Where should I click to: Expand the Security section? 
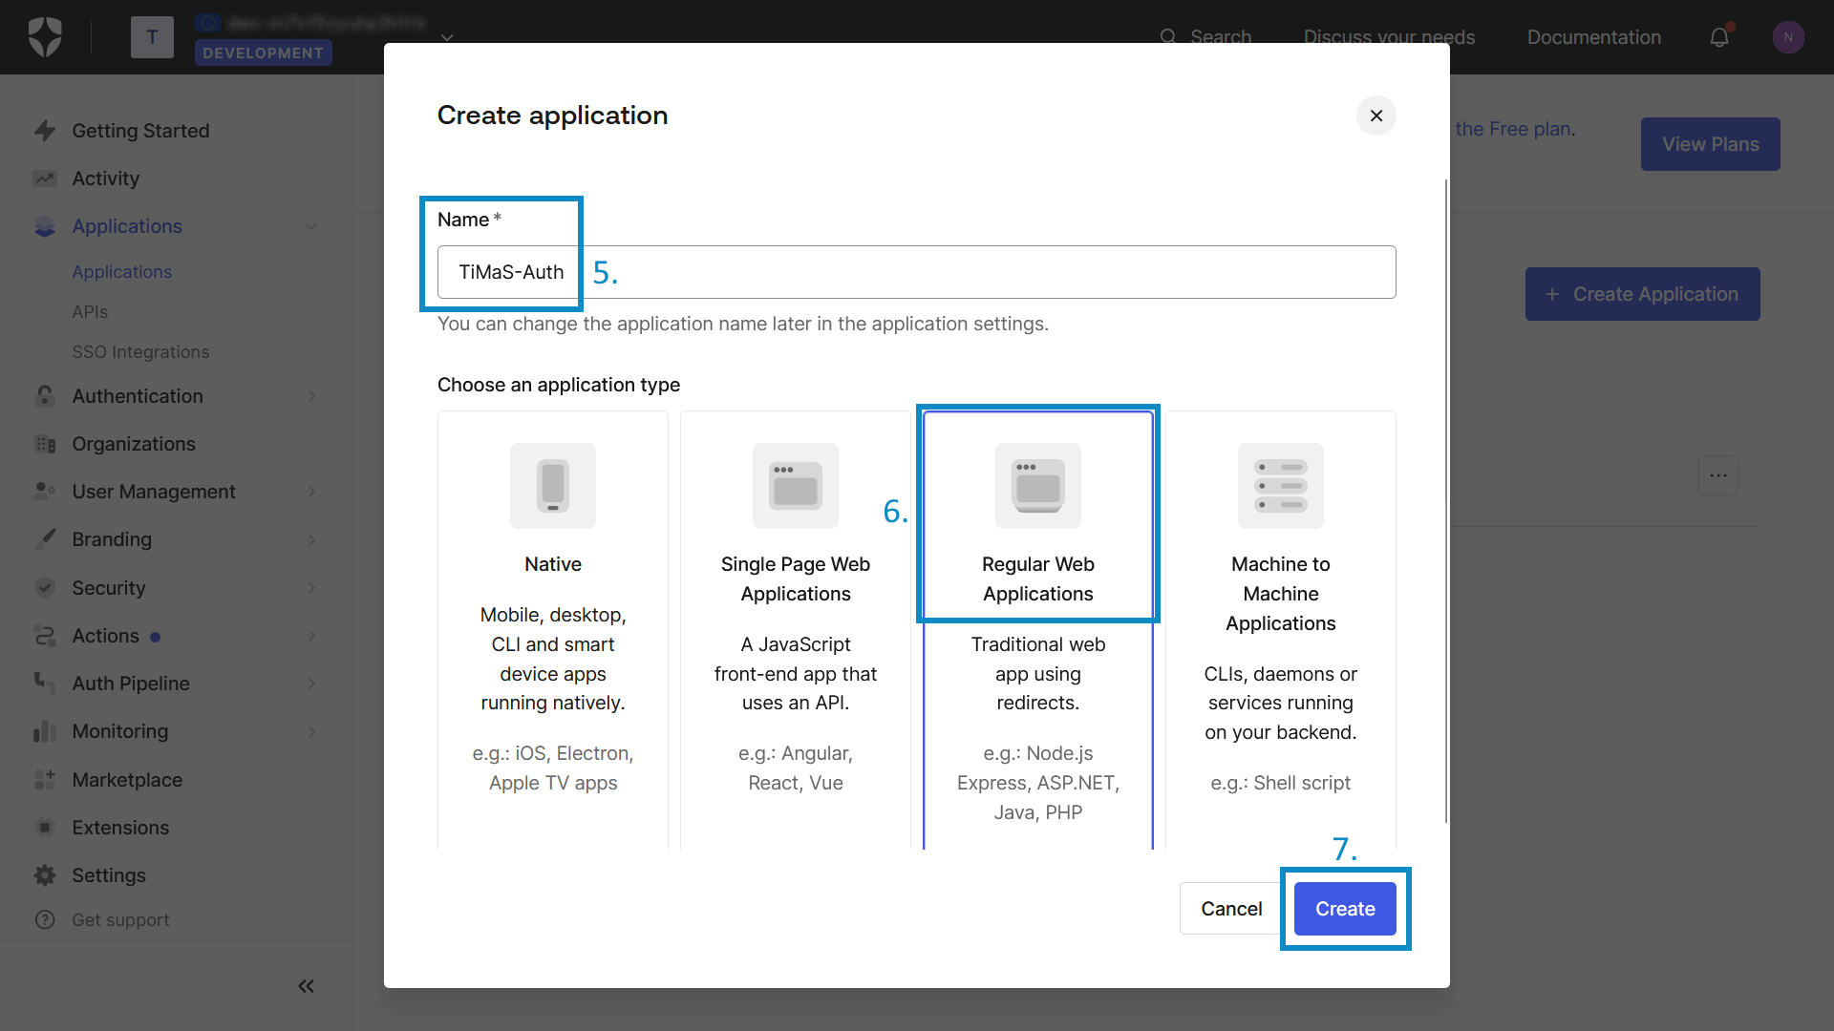pos(311,588)
